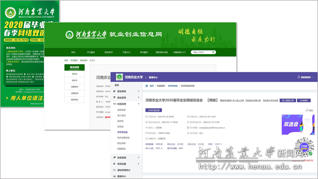
Task: Select 双选会 in the admin sidebar
Action: (x=120, y=127)
